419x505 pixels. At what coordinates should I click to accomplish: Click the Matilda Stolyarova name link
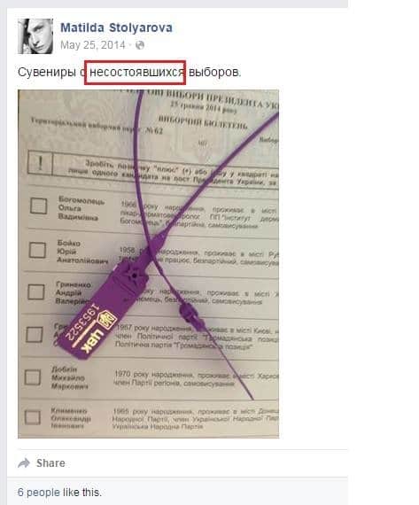[116, 27]
